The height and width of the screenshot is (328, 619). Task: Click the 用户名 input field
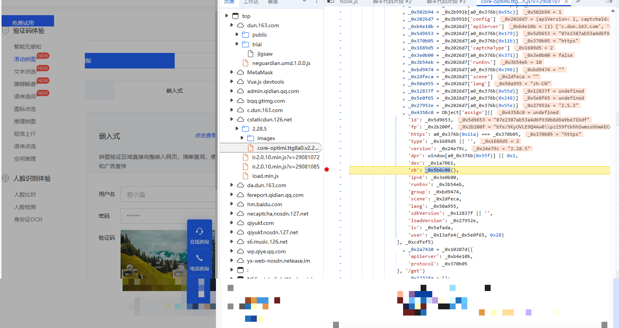coord(168,194)
